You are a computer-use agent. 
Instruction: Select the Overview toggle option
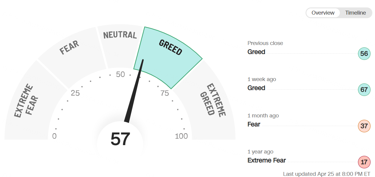point(323,13)
